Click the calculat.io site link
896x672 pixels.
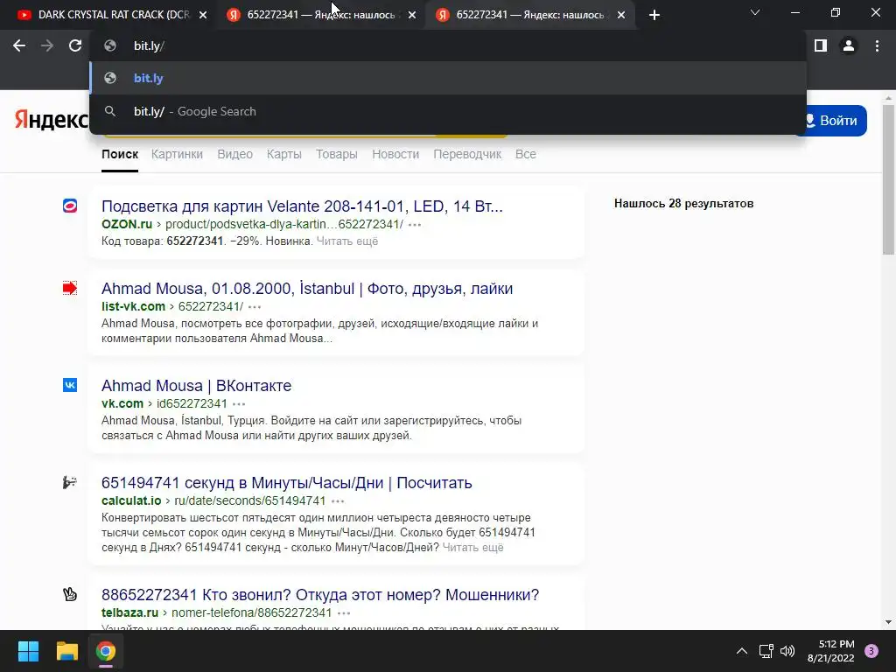[131, 500]
